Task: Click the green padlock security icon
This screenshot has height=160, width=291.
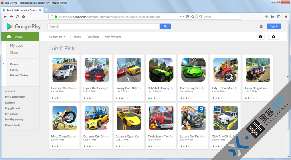Action: pos(55,17)
